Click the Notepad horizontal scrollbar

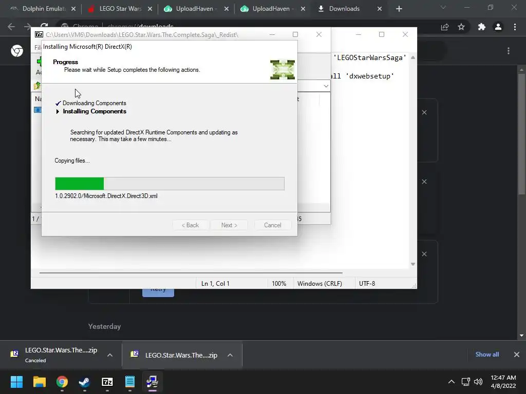coord(191,273)
